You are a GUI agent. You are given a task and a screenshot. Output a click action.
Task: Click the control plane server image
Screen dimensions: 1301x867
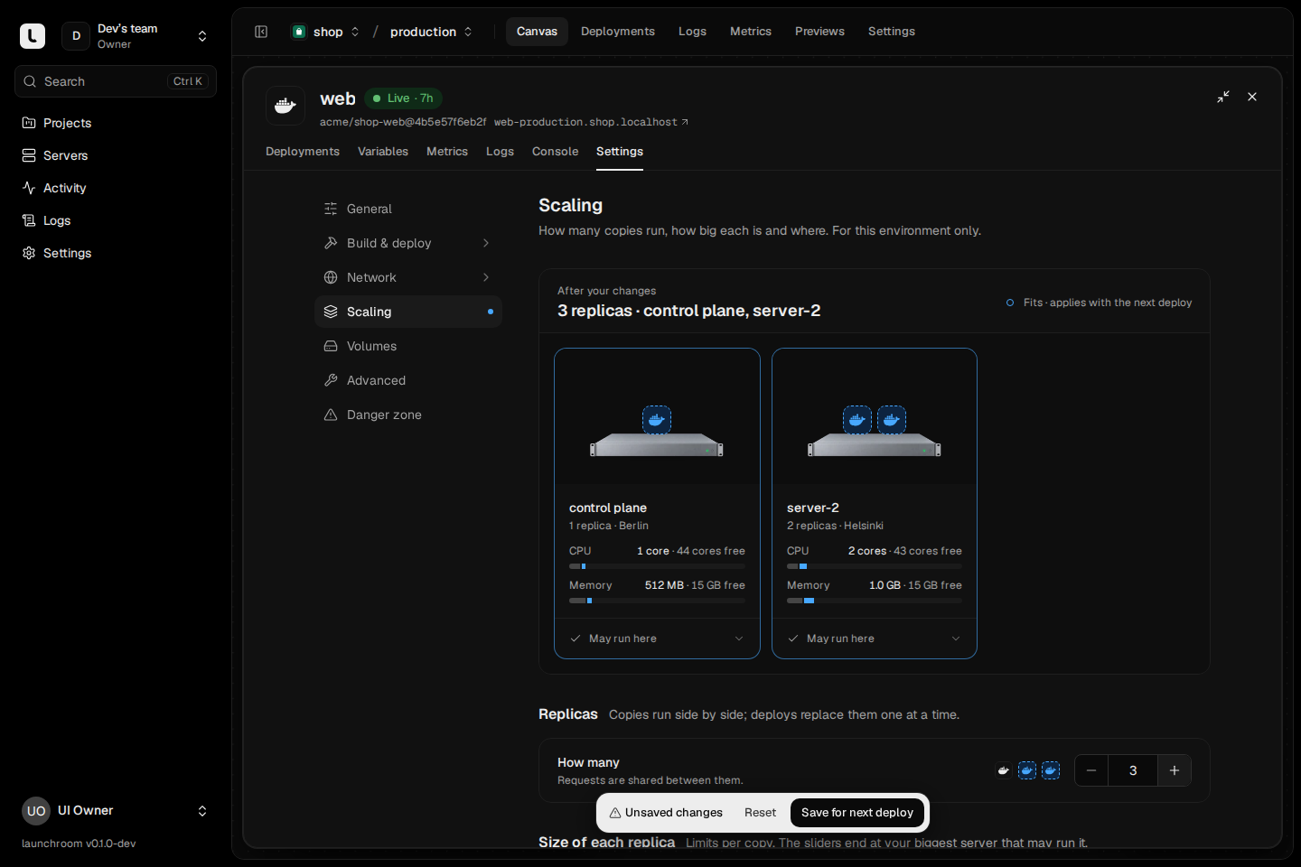[x=657, y=445]
